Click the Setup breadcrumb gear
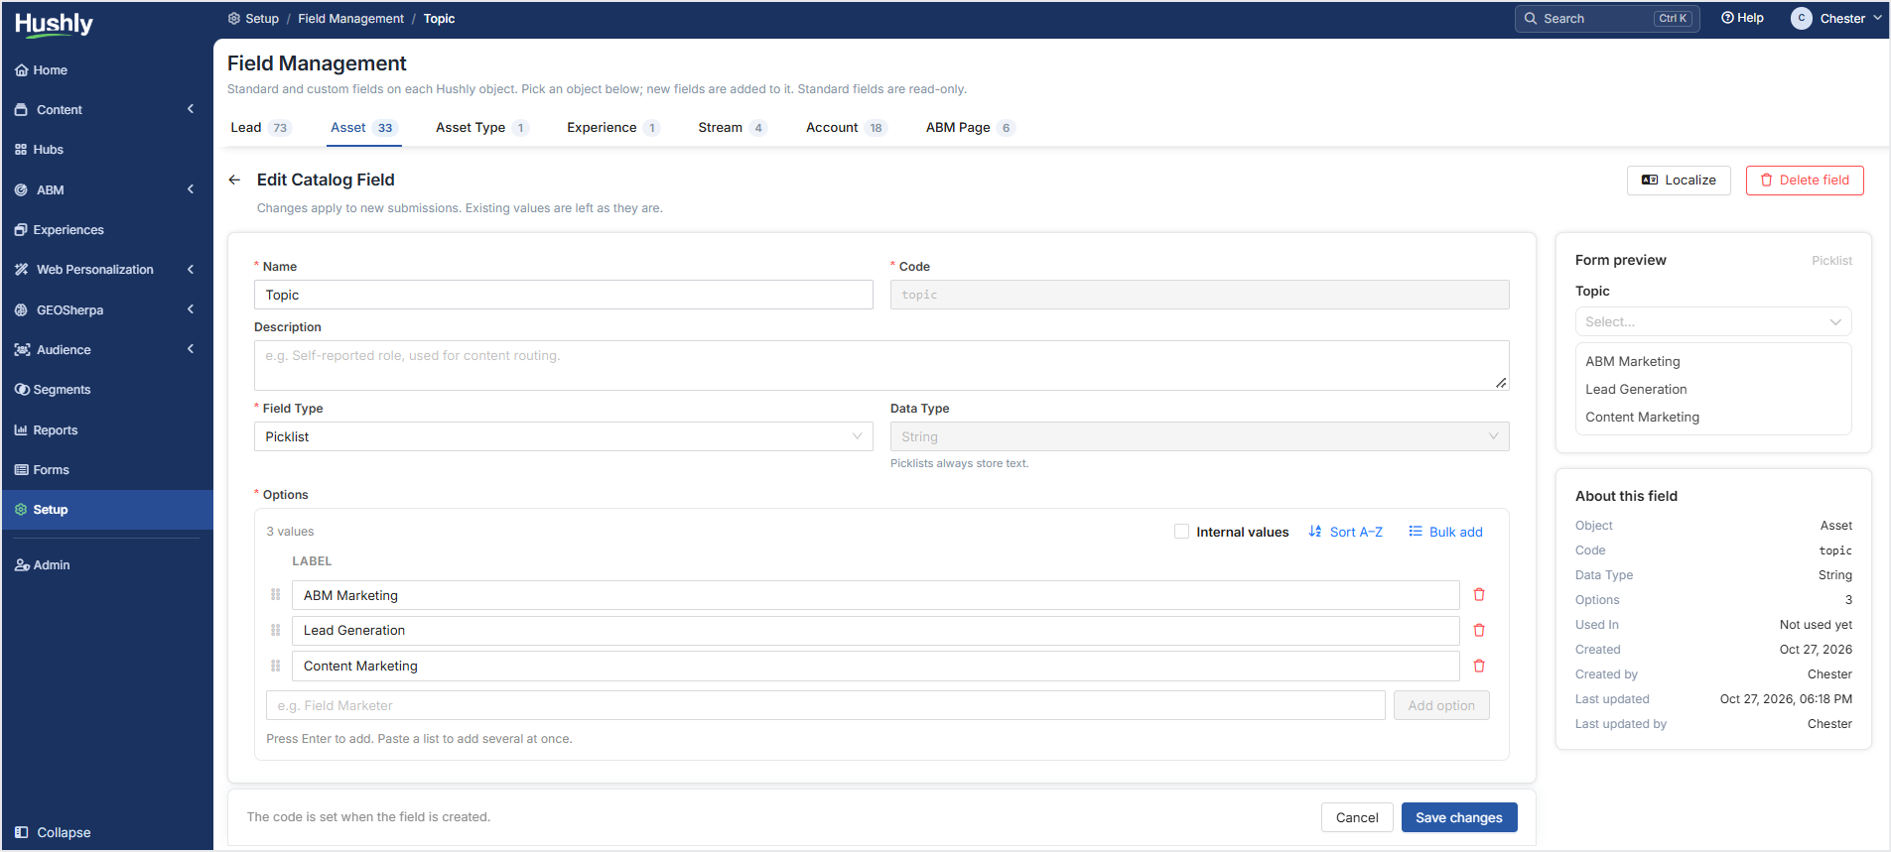 pyautogui.click(x=234, y=19)
